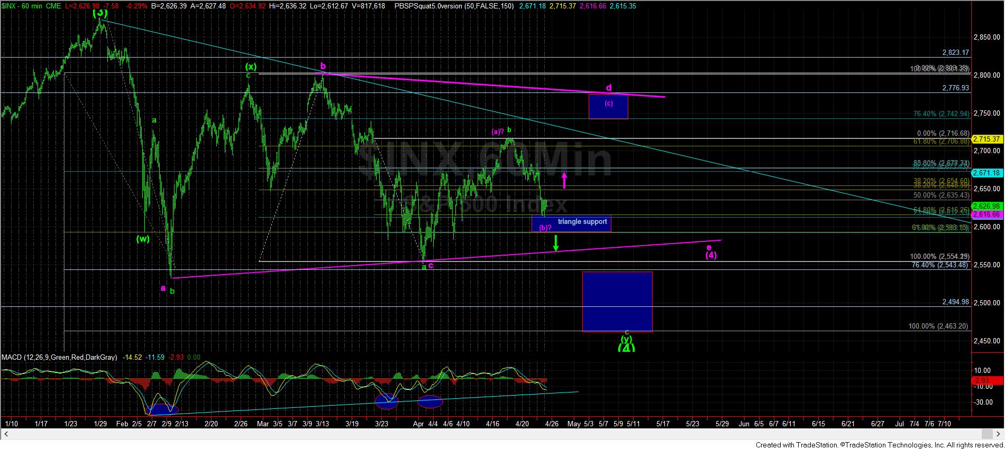Click the red -2.93 MACD value tag
Screen dimensions: 1005x449
pos(987,381)
